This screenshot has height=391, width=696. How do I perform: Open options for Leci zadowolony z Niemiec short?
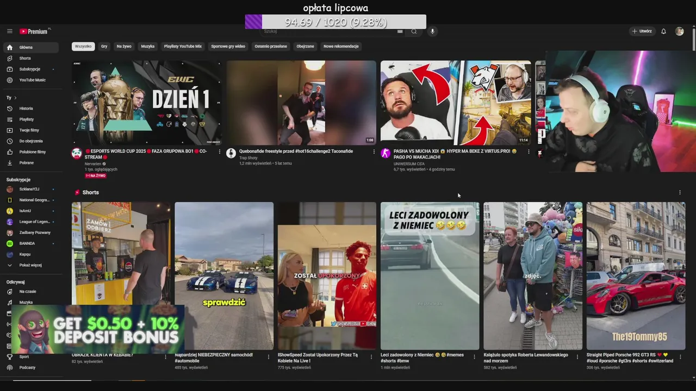click(474, 357)
